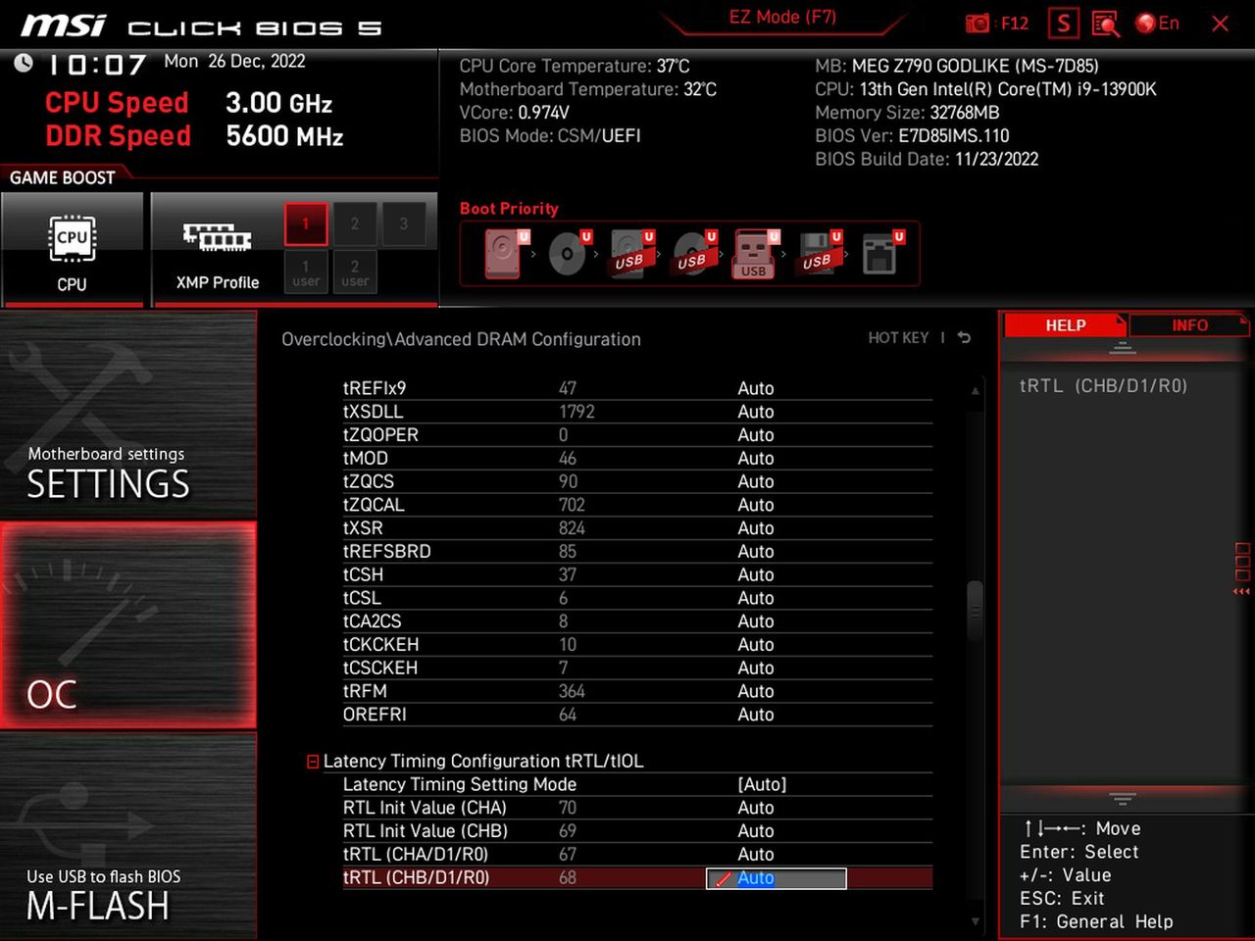Image resolution: width=1255 pixels, height=941 pixels.
Task: Select the USB key boot device icon
Action: click(x=754, y=254)
